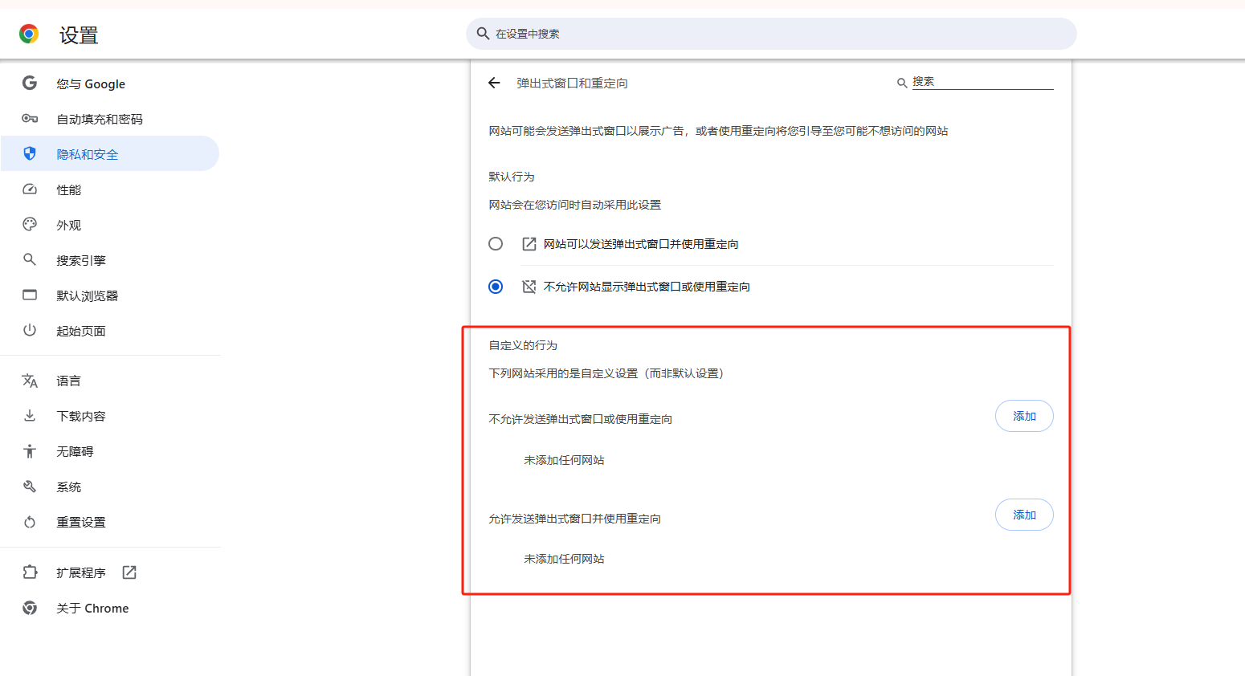Screen dimensions: 1245x676
Task: Go back with the left arrow icon
Action: 494,83
